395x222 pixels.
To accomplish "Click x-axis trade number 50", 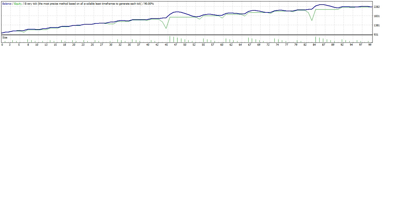I will pyautogui.click(x=185, y=45).
